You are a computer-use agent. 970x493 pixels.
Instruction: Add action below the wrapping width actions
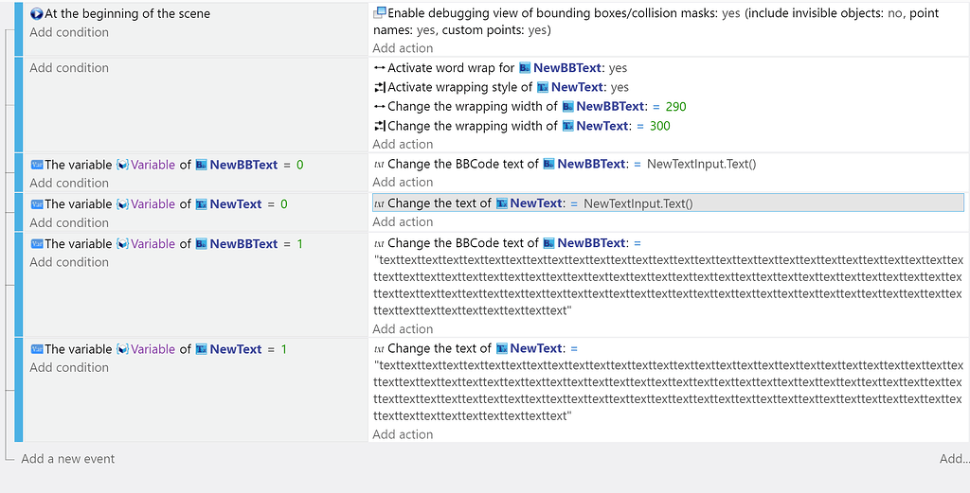coord(403,144)
